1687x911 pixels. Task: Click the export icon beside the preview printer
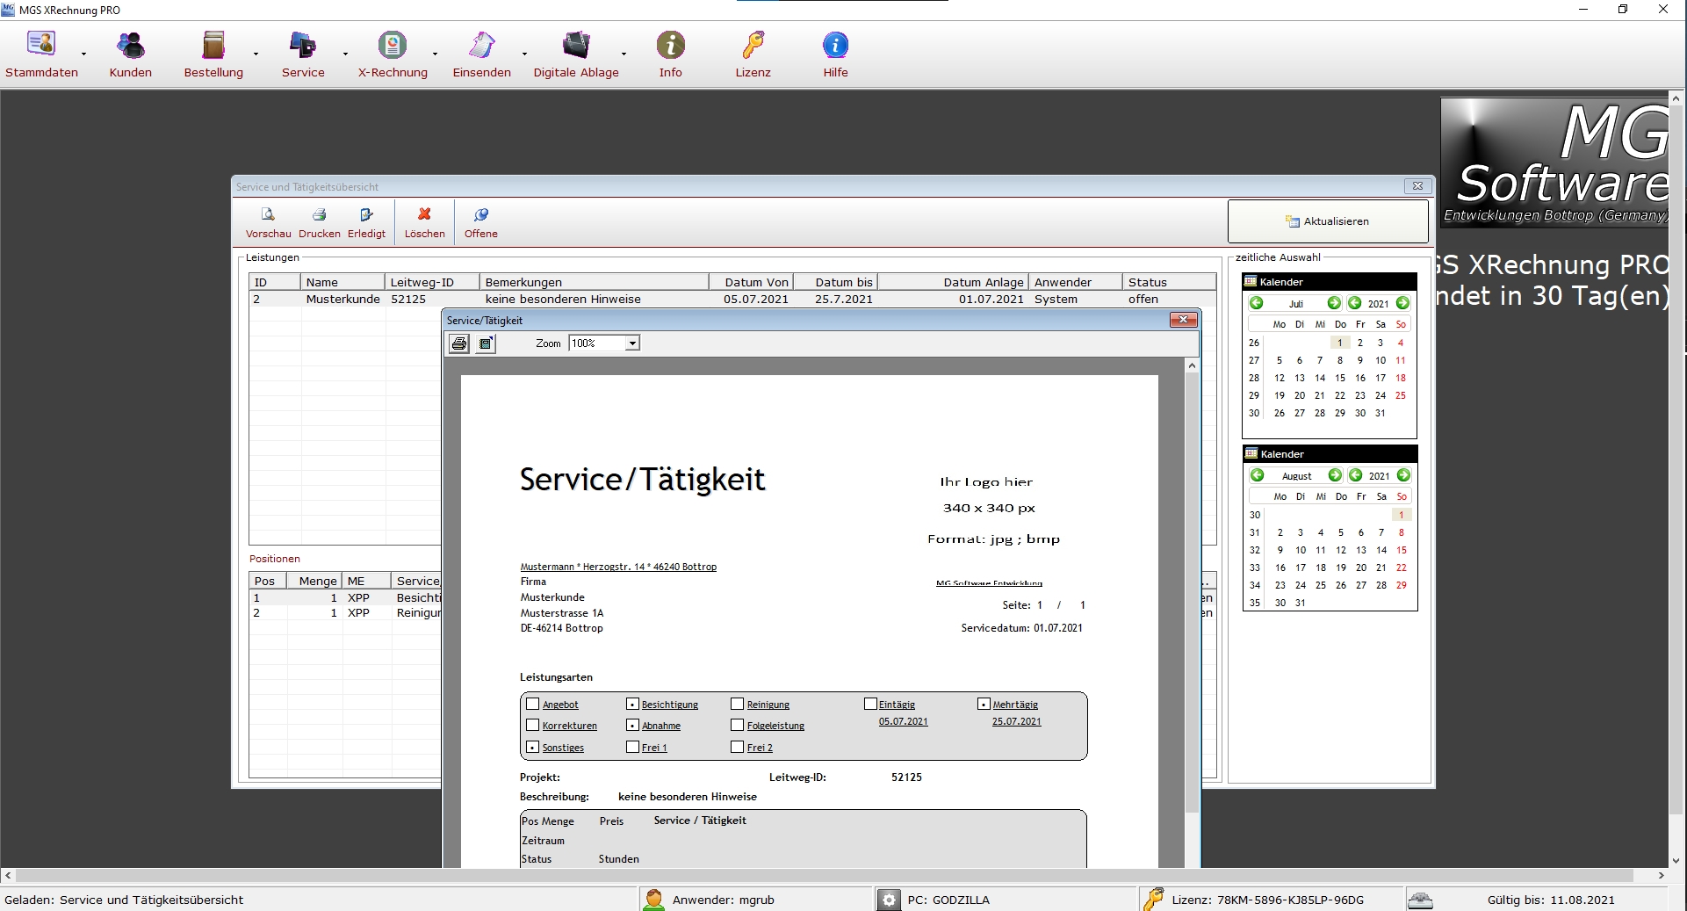486,343
